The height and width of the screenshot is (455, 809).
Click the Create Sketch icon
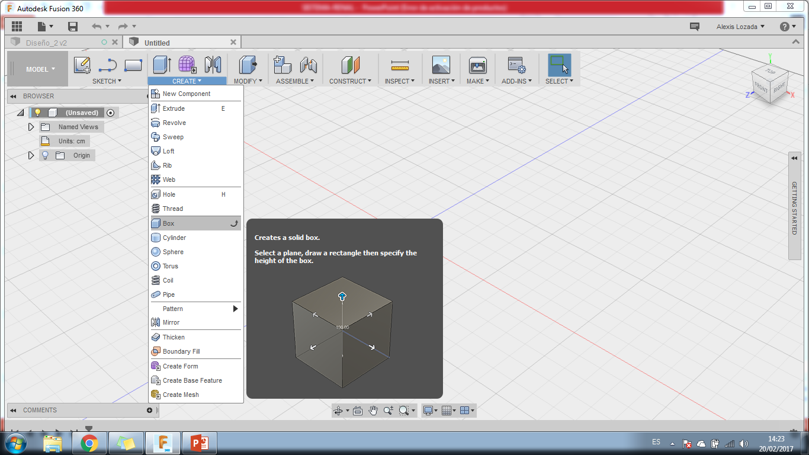pos(82,65)
